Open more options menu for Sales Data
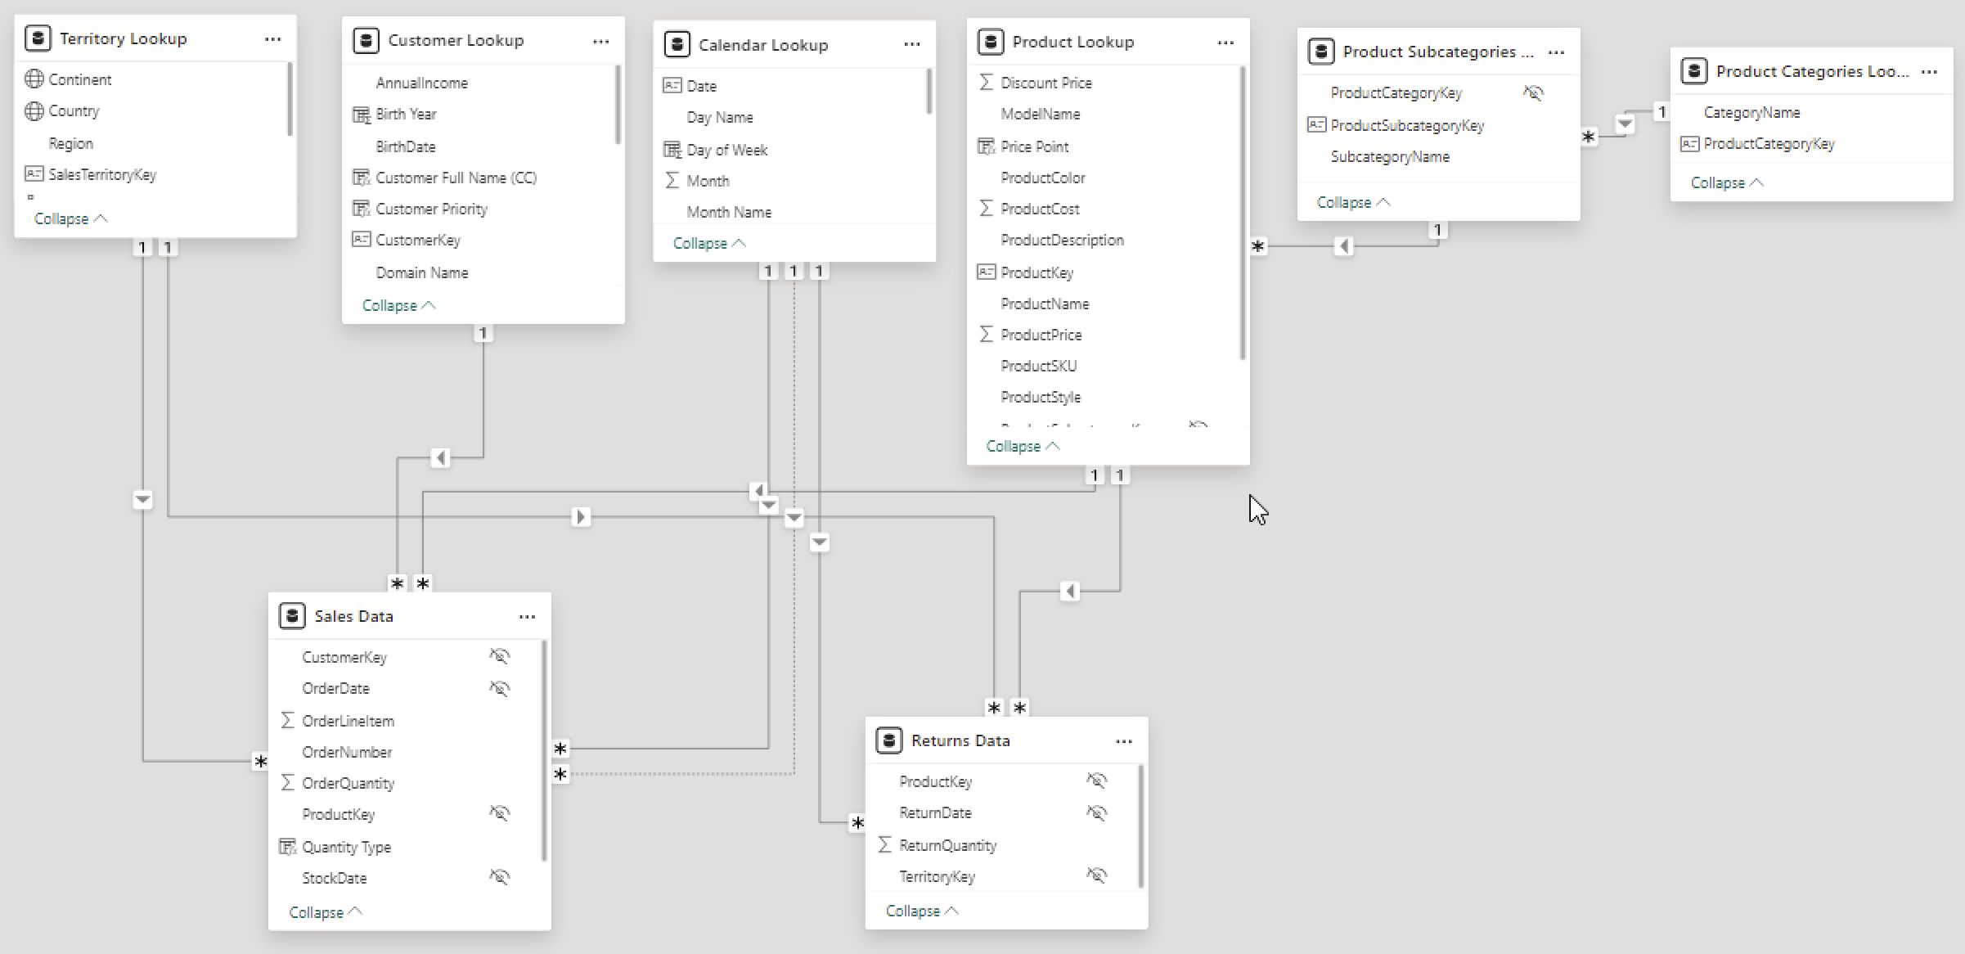Viewport: 1965px width, 954px height. pos(528,617)
